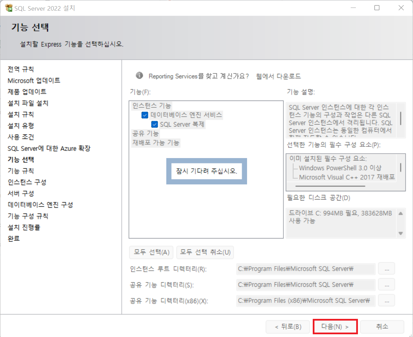
Task: Select 전역 규칙 step in sidebar
Action: click(21, 69)
